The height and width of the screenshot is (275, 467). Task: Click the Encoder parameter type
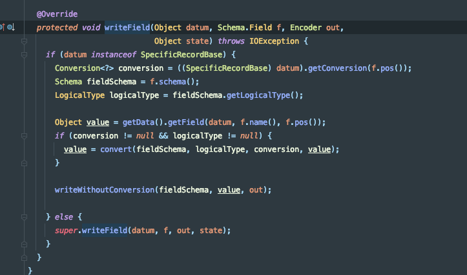coord(306,28)
